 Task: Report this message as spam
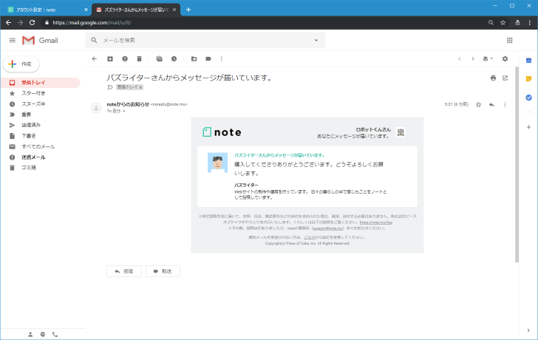[125, 58]
